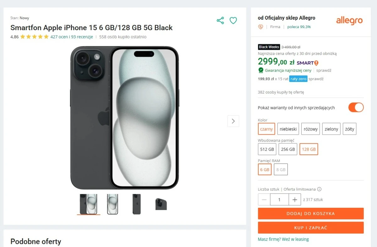
Task: Click the KUP I ZAPŁAĆ button
Action: (310, 228)
